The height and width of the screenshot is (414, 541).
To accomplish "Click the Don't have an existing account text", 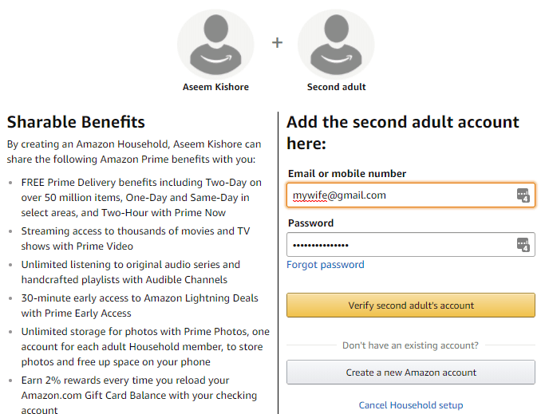I will [410, 345].
